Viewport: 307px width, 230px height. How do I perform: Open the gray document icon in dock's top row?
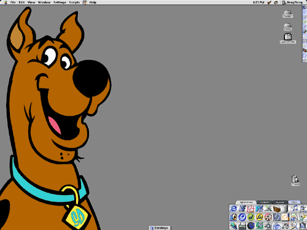286,209
